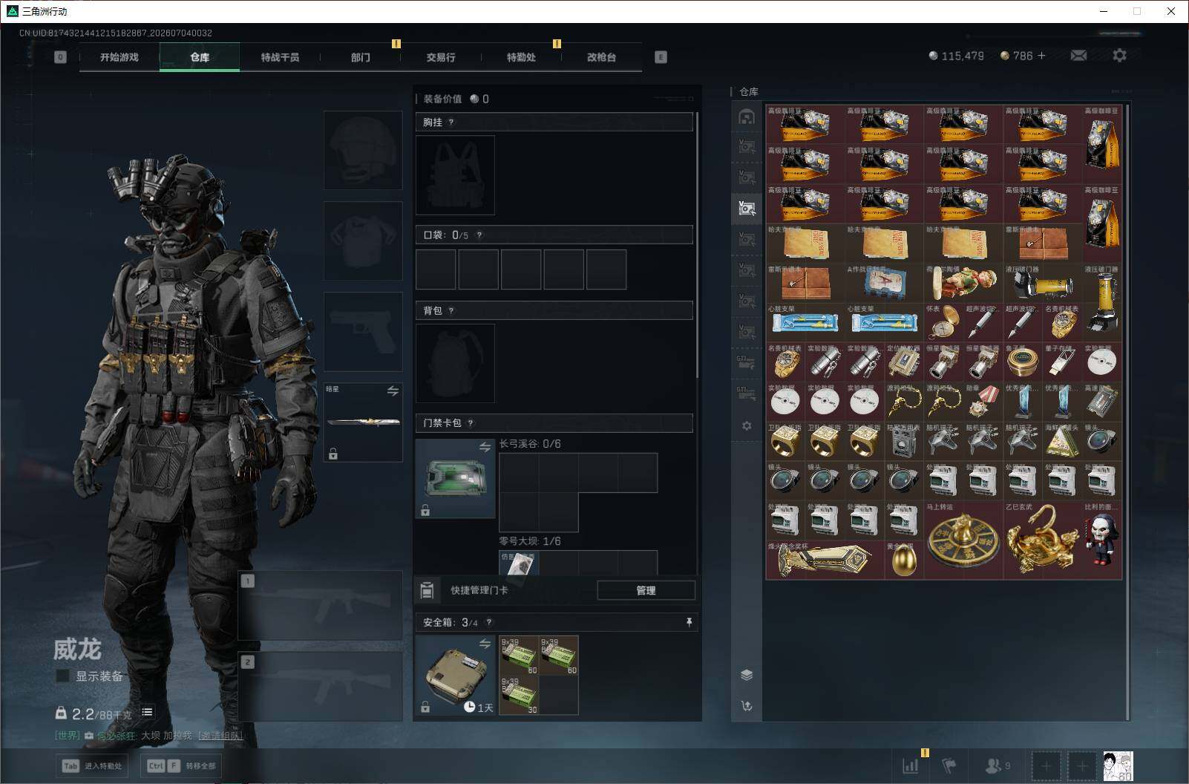This screenshot has height=784, width=1189.
Task: Click the 转移全部 button
Action: (181, 765)
